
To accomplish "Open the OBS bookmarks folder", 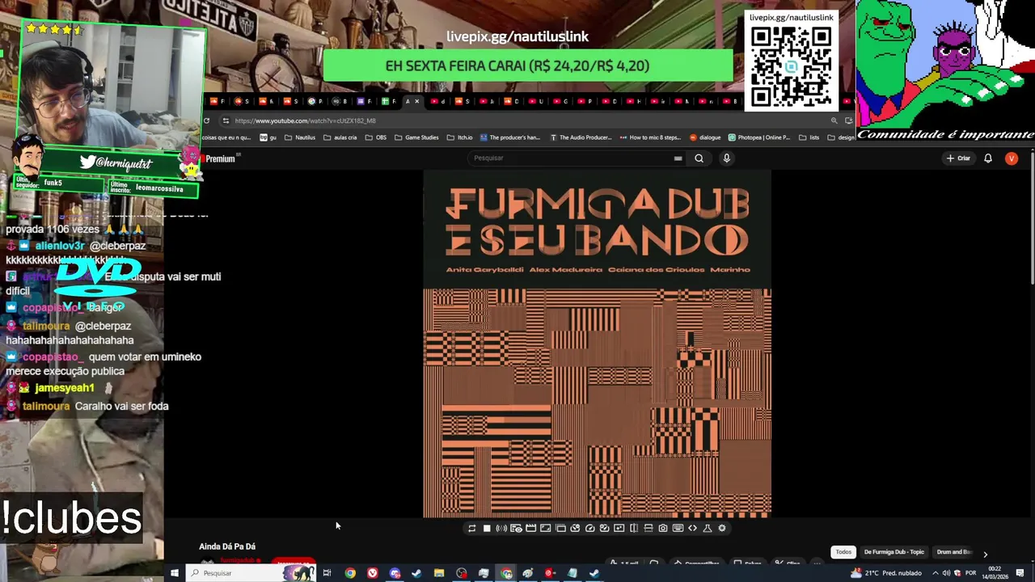I will point(376,137).
